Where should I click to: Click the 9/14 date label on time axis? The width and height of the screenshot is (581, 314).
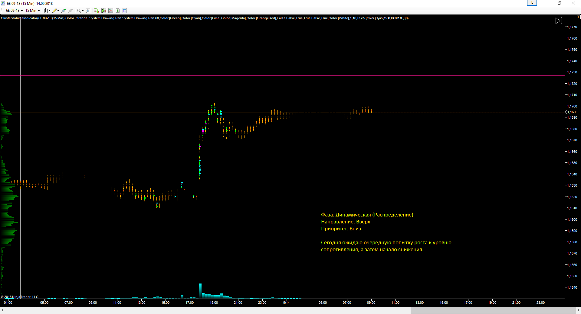[x=286, y=303]
